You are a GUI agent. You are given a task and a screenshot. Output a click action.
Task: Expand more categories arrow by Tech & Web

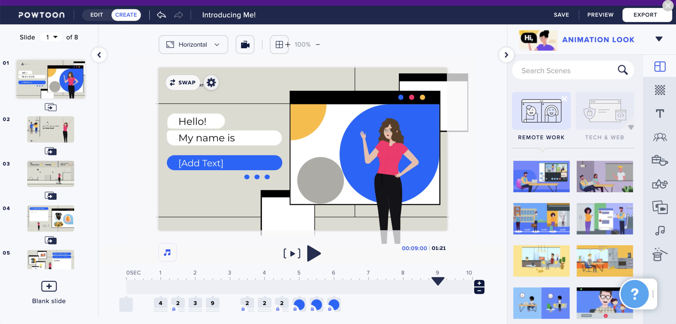pos(631,127)
